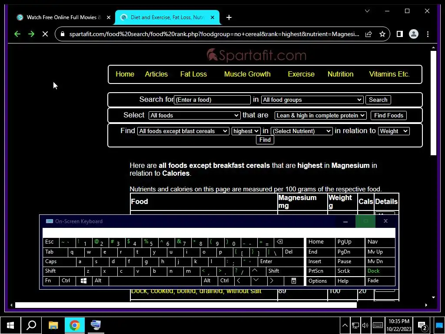Expand the All foods except bfast cereals dropdown

[x=183, y=131]
